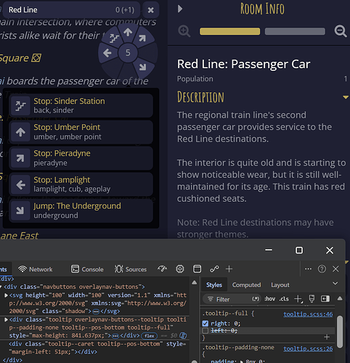Expand more style tabs chevron
The height and width of the screenshot is (363, 350).
tap(335, 283)
